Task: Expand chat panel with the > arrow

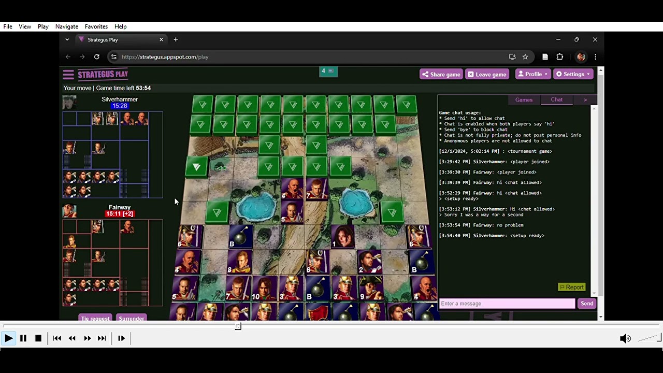Action: tap(585, 100)
